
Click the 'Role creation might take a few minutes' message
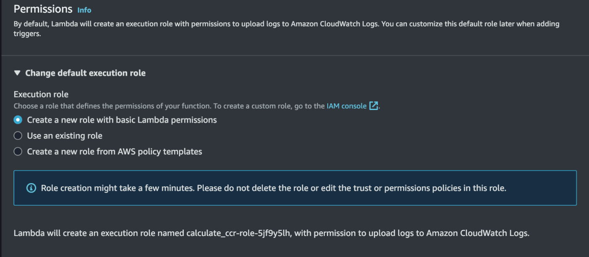point(273,188)
